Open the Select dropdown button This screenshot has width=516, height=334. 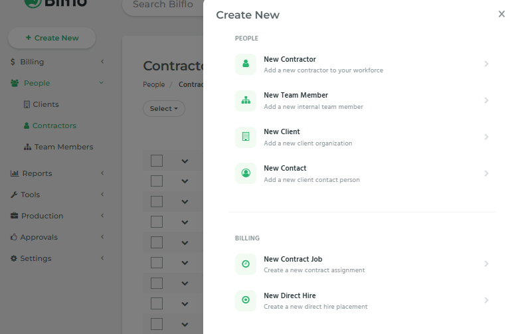[x=164, y=109]
